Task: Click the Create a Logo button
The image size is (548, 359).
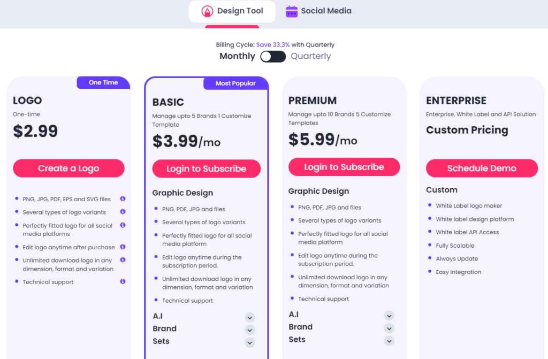Action: tap(68, 168)
